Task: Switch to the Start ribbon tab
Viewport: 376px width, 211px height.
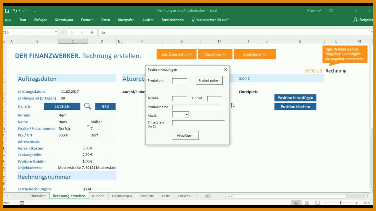Action: click(23, 20)
